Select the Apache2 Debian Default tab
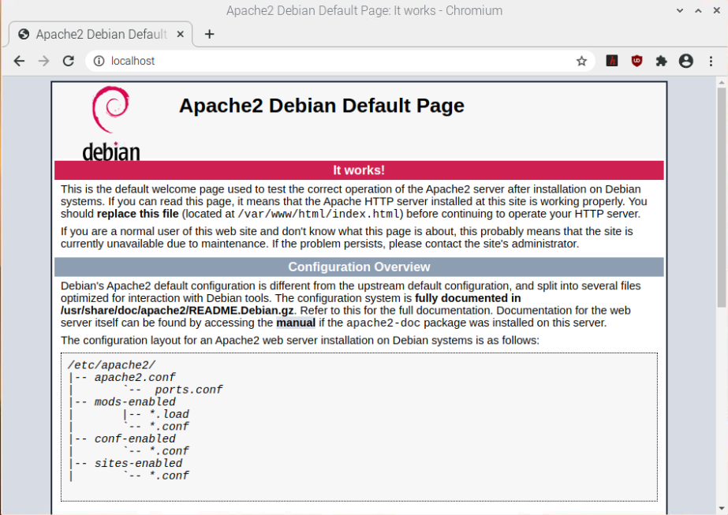Screen dimensions: 728x515 pyautogui.click(x=100, y=34)
